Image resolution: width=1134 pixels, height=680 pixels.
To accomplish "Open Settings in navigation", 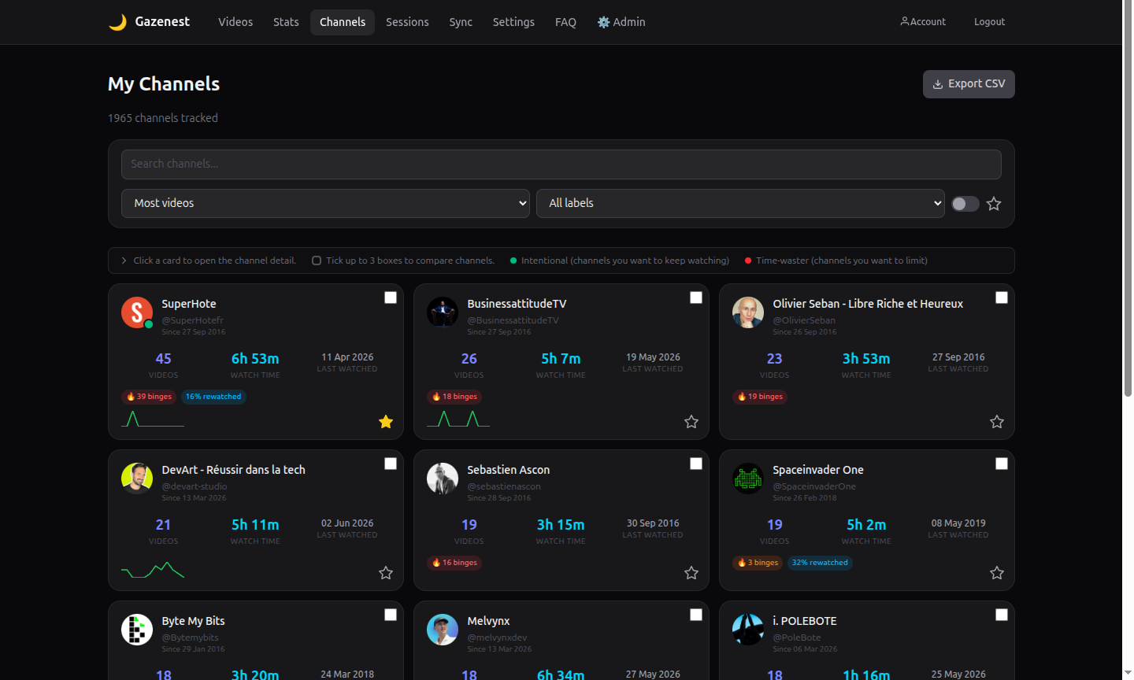I will point(513,22).
